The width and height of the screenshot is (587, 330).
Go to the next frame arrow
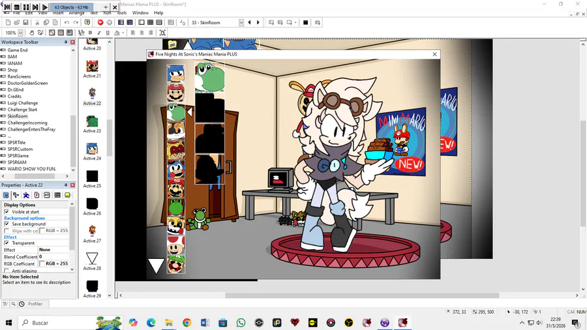[258, 22]
